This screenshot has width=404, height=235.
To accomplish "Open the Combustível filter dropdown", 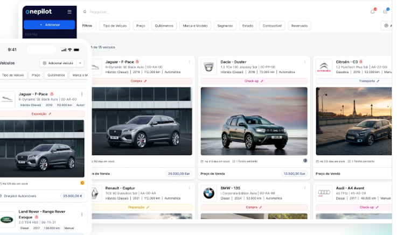I will [272, 26].
